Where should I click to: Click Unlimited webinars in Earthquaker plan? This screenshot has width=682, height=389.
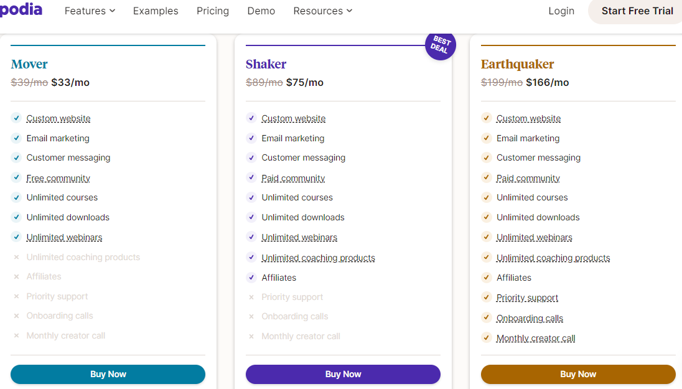tap(535, 237)
